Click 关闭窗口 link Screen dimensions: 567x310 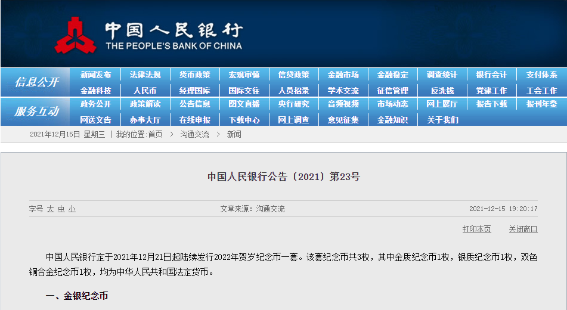click(x=523, y=229)
